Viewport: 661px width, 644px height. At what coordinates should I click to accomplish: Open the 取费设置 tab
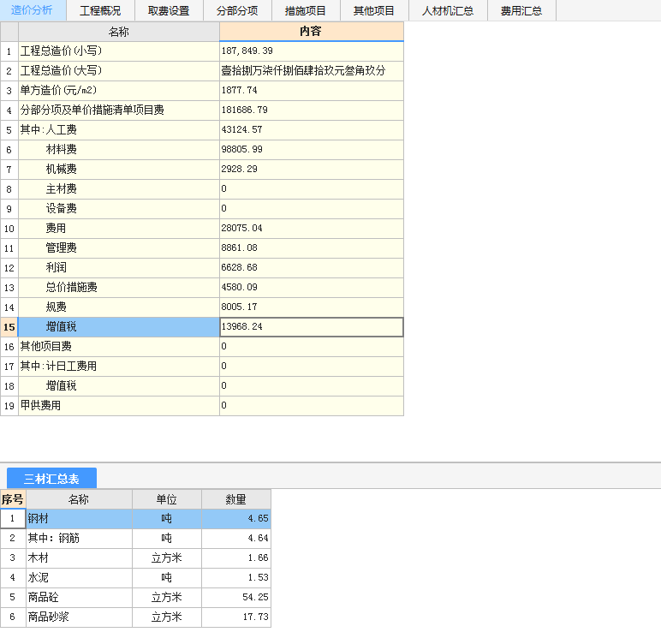click(169, 10)
